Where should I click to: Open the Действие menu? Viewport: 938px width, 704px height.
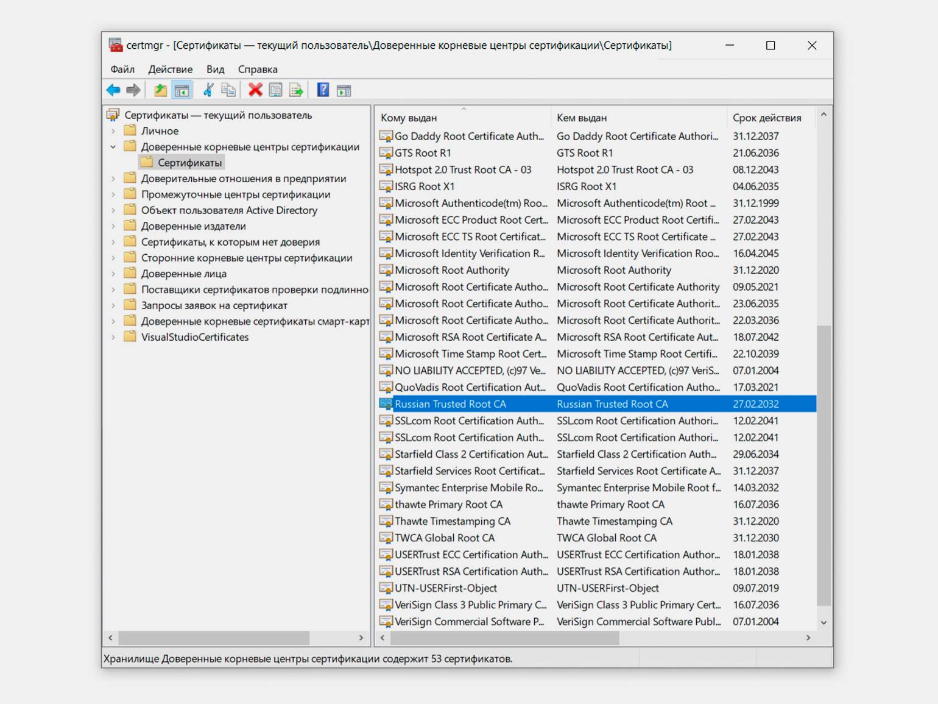(x=171, y=69)
